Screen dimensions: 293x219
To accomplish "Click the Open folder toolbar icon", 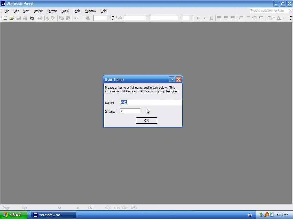I will pos(12,18).
